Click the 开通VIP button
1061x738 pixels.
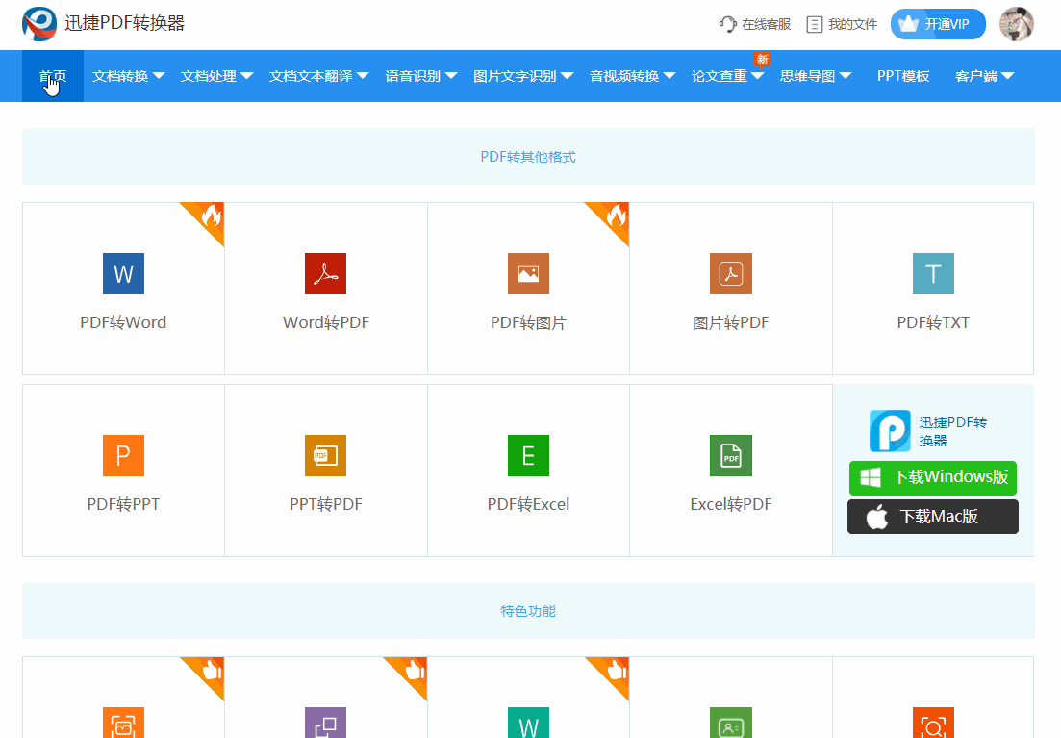point(938,24)
